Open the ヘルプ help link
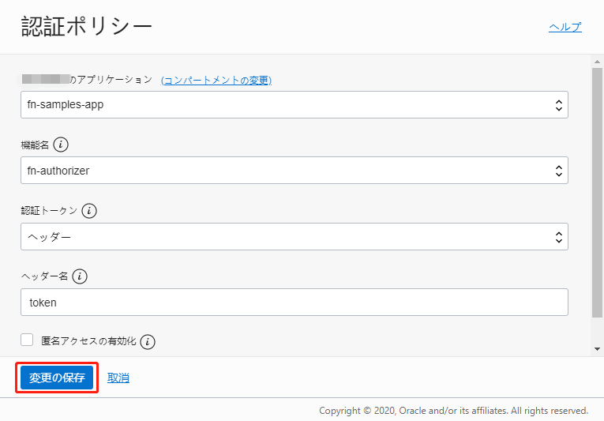Viewport: 604px width, 421px height. (x=565, y=27)
